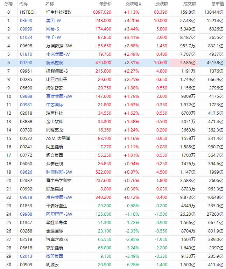Viewport: 226px width, 269px height.
Task: Select the 金蝶国际 row name
Action: (55, 231)
